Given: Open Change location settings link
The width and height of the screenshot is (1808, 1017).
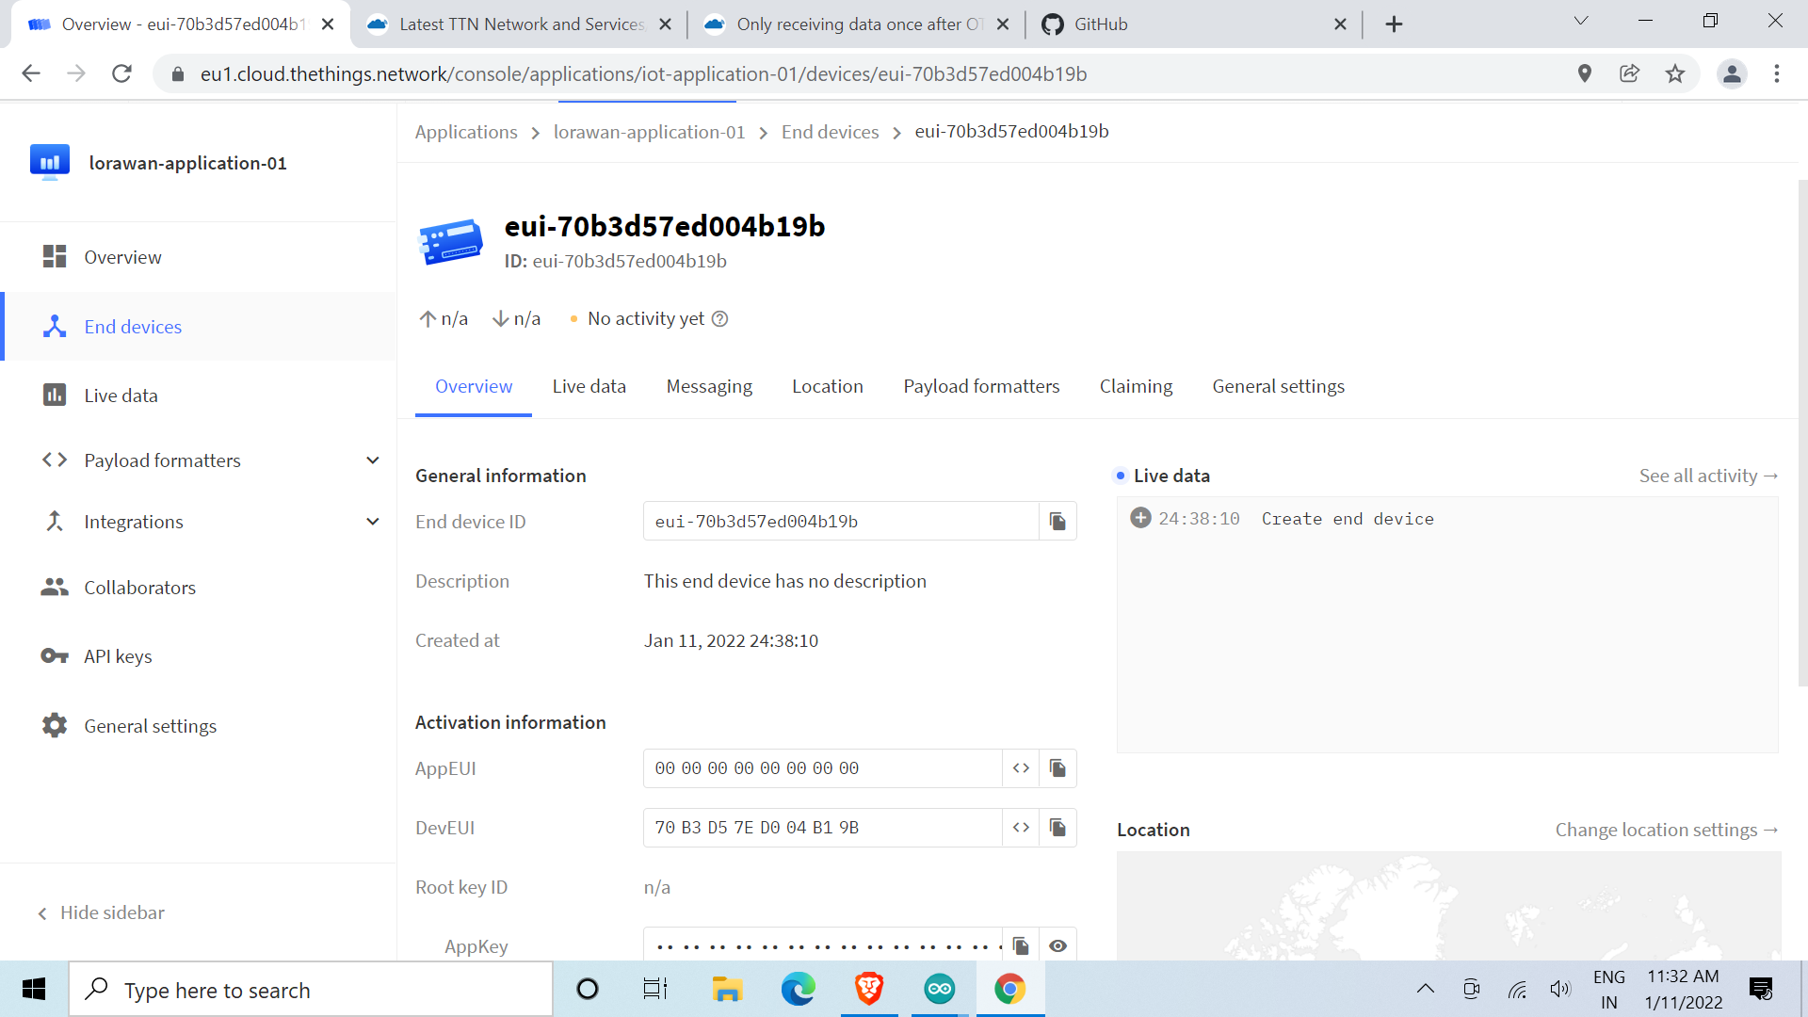Looking at the screenshot, I should [1667, 830].
